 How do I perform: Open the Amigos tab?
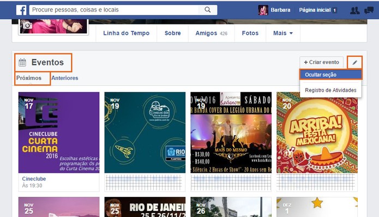211,33
